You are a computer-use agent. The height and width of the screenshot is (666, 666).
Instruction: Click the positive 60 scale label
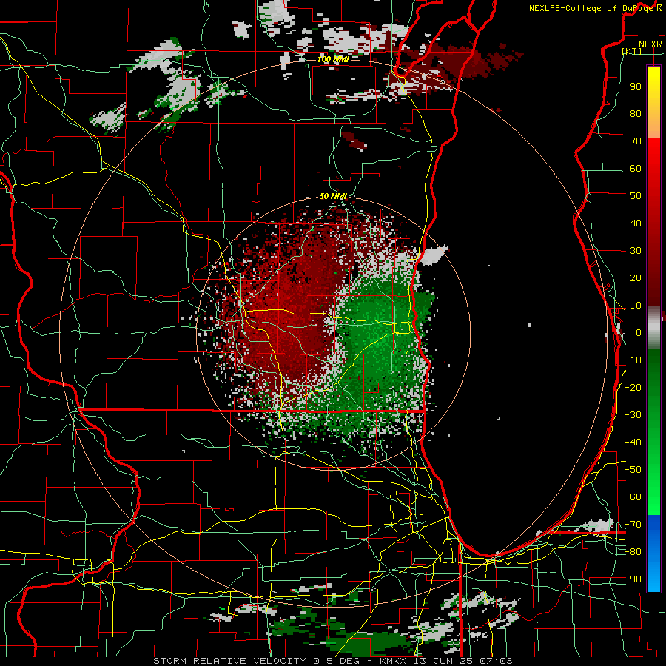636,168
